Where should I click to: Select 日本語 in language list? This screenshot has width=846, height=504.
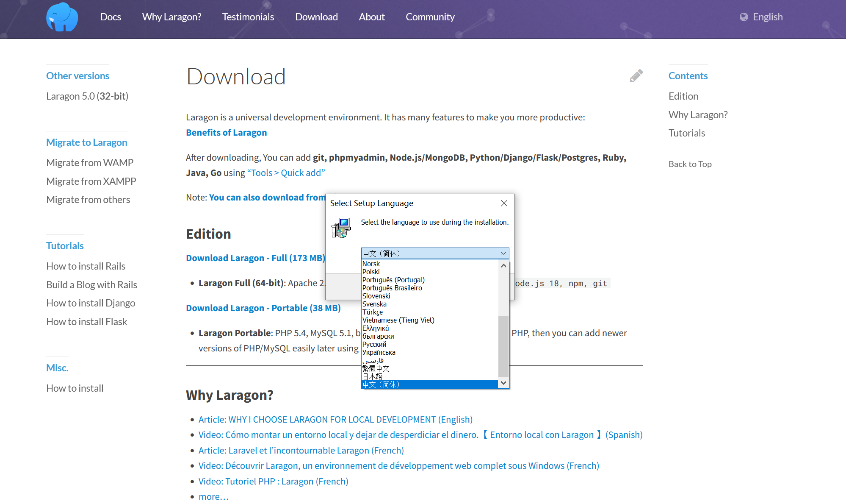(x=430, y=376)
